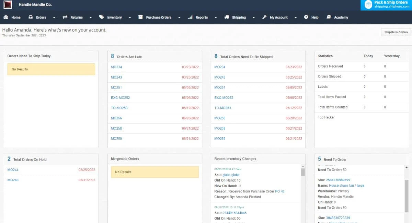Click the 03/31/2022 date beside MO248
This screenshot has width=412, height=223.
(x=87, y=180)
